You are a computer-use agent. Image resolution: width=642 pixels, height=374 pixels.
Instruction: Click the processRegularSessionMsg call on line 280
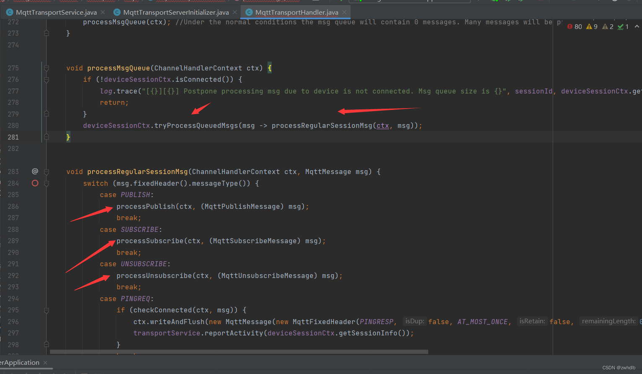pos(322,126)
